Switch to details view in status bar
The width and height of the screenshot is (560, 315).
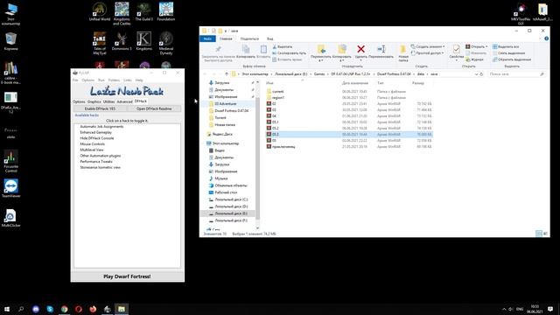[x=539, y=234]
